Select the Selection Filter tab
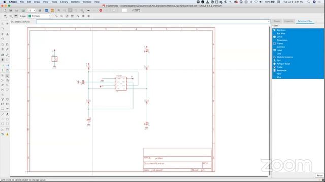 click(305, 21)
